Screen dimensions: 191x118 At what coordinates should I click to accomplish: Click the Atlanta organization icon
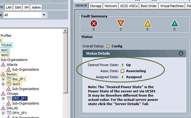click(x=3, y=65)
